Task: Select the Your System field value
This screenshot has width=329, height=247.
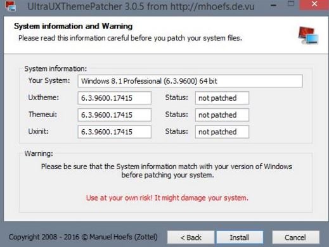Action: pyautogui.click(x=190, y=81)
